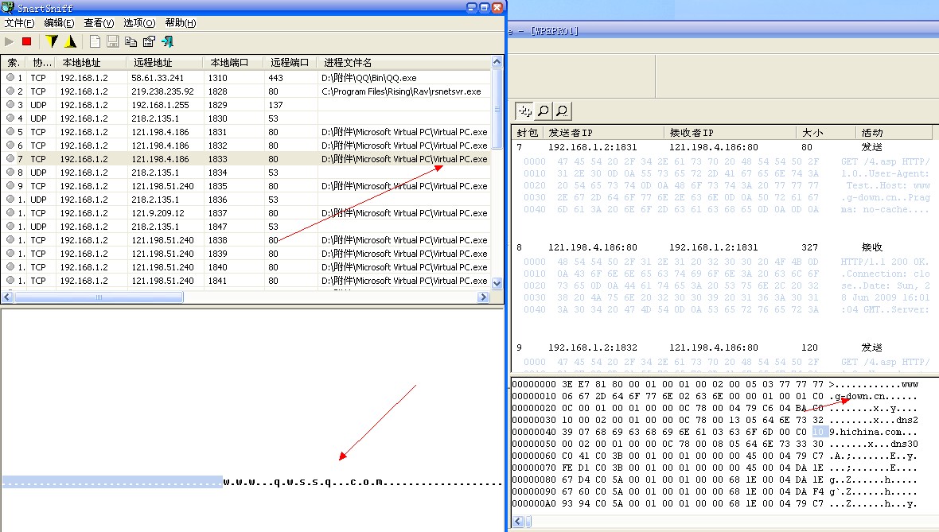Select the row with local port 1841
Screen dimensions: 939x532
coord(246,281)
